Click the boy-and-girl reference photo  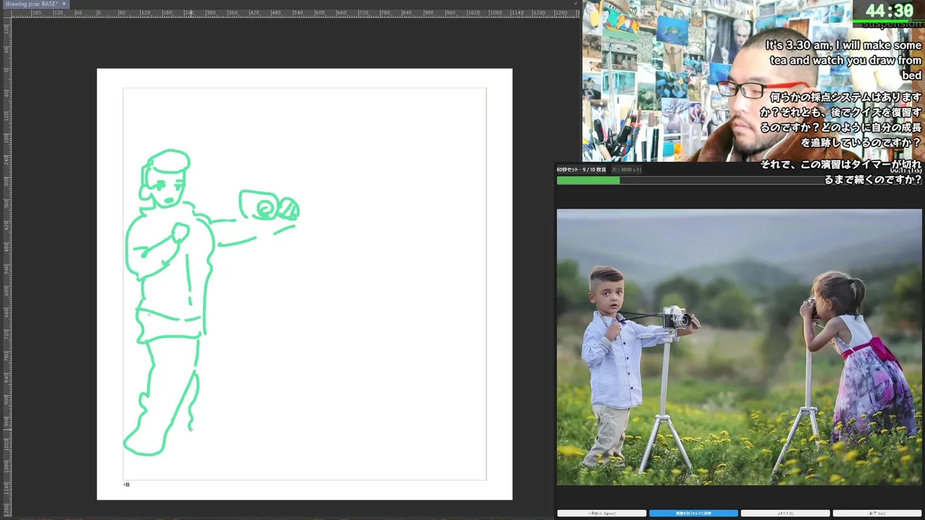[x=739, y=347]
